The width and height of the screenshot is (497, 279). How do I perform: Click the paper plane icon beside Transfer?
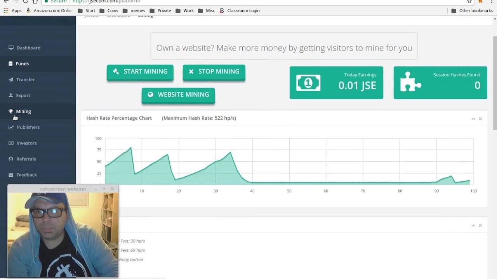click(x=11, y=79)
